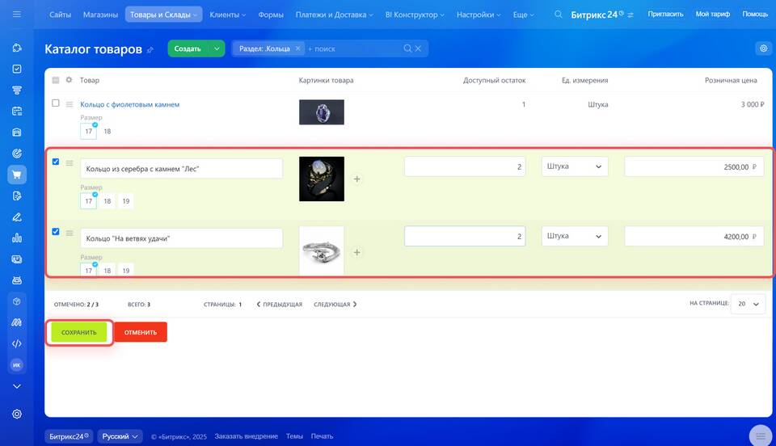
Task: Open the hamburger menu in top-left corner
Action: [x=17, y=15]
